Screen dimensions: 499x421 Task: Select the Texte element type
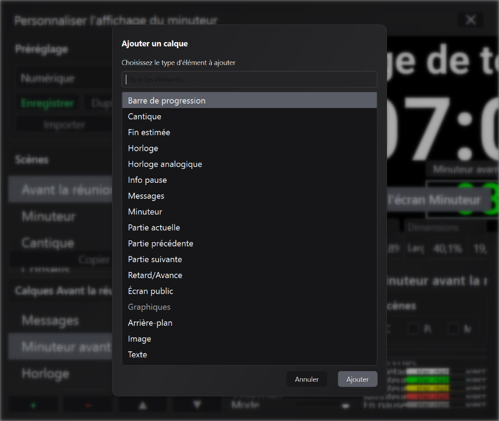pos(249,355)
